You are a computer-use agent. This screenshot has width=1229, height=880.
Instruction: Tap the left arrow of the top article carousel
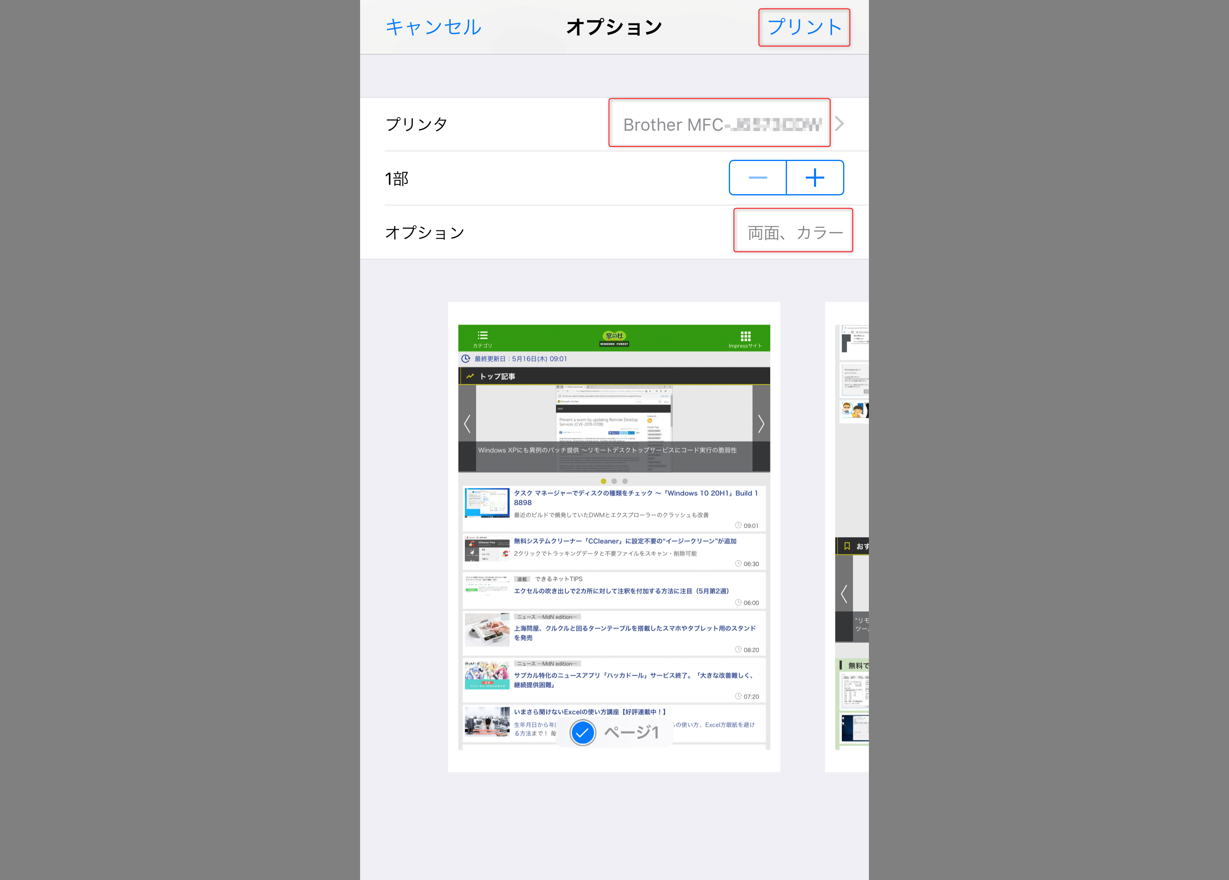467,424
